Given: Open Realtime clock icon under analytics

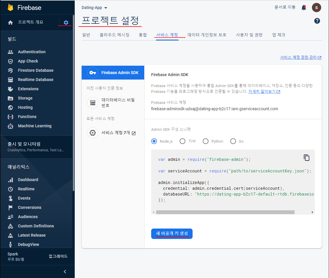Looking at the screenshot, I should click(10, 189).
